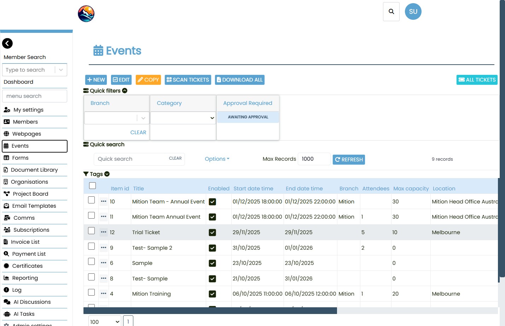The width and height of the screenshot is (505, 326).
Task: Collapse Quick filters with chevron icon
Action: [x=125, y=91]
